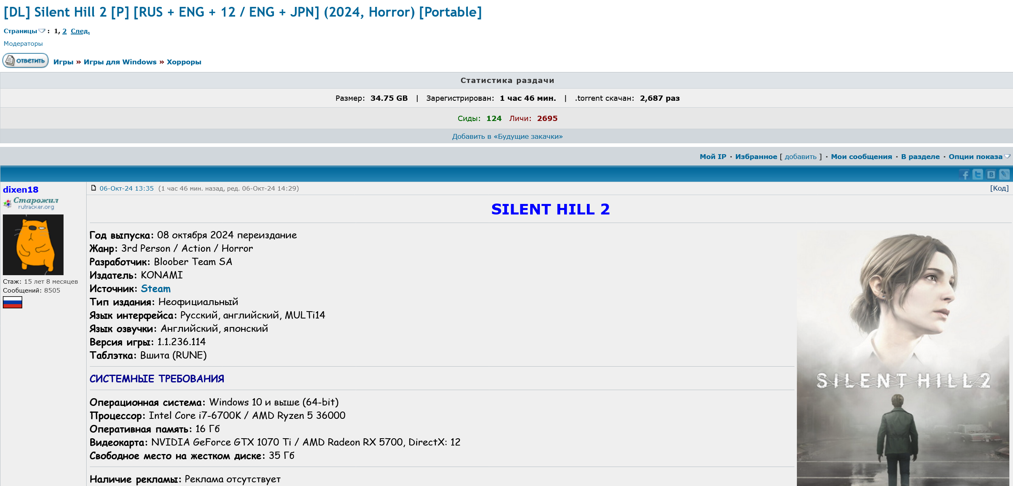Share the post on Twitter
The height and width of the screenshot is (486, 1013).
(978, 174)
